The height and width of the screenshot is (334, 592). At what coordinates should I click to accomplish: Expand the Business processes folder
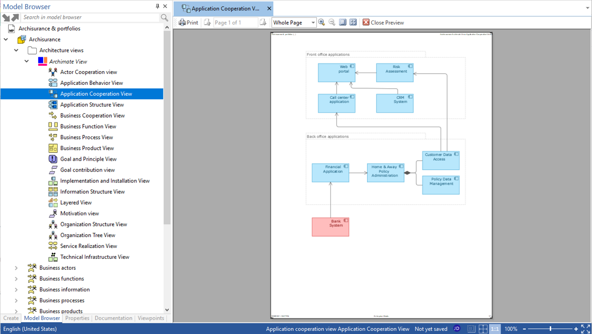pyautogui.click(x=16, y=300)
